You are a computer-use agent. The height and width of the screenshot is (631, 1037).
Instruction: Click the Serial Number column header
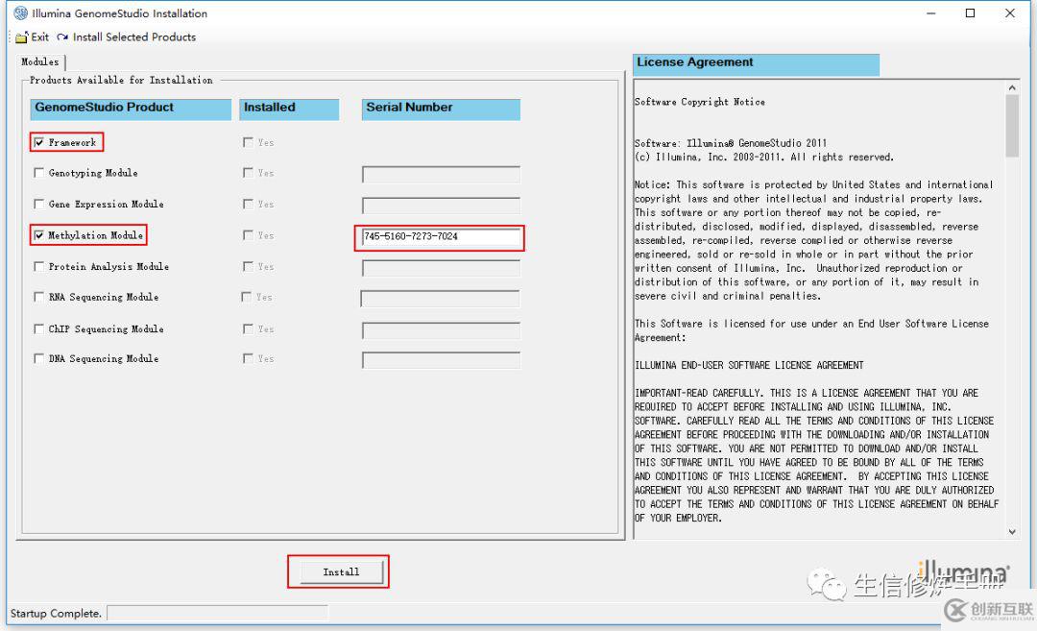(441, 109)
